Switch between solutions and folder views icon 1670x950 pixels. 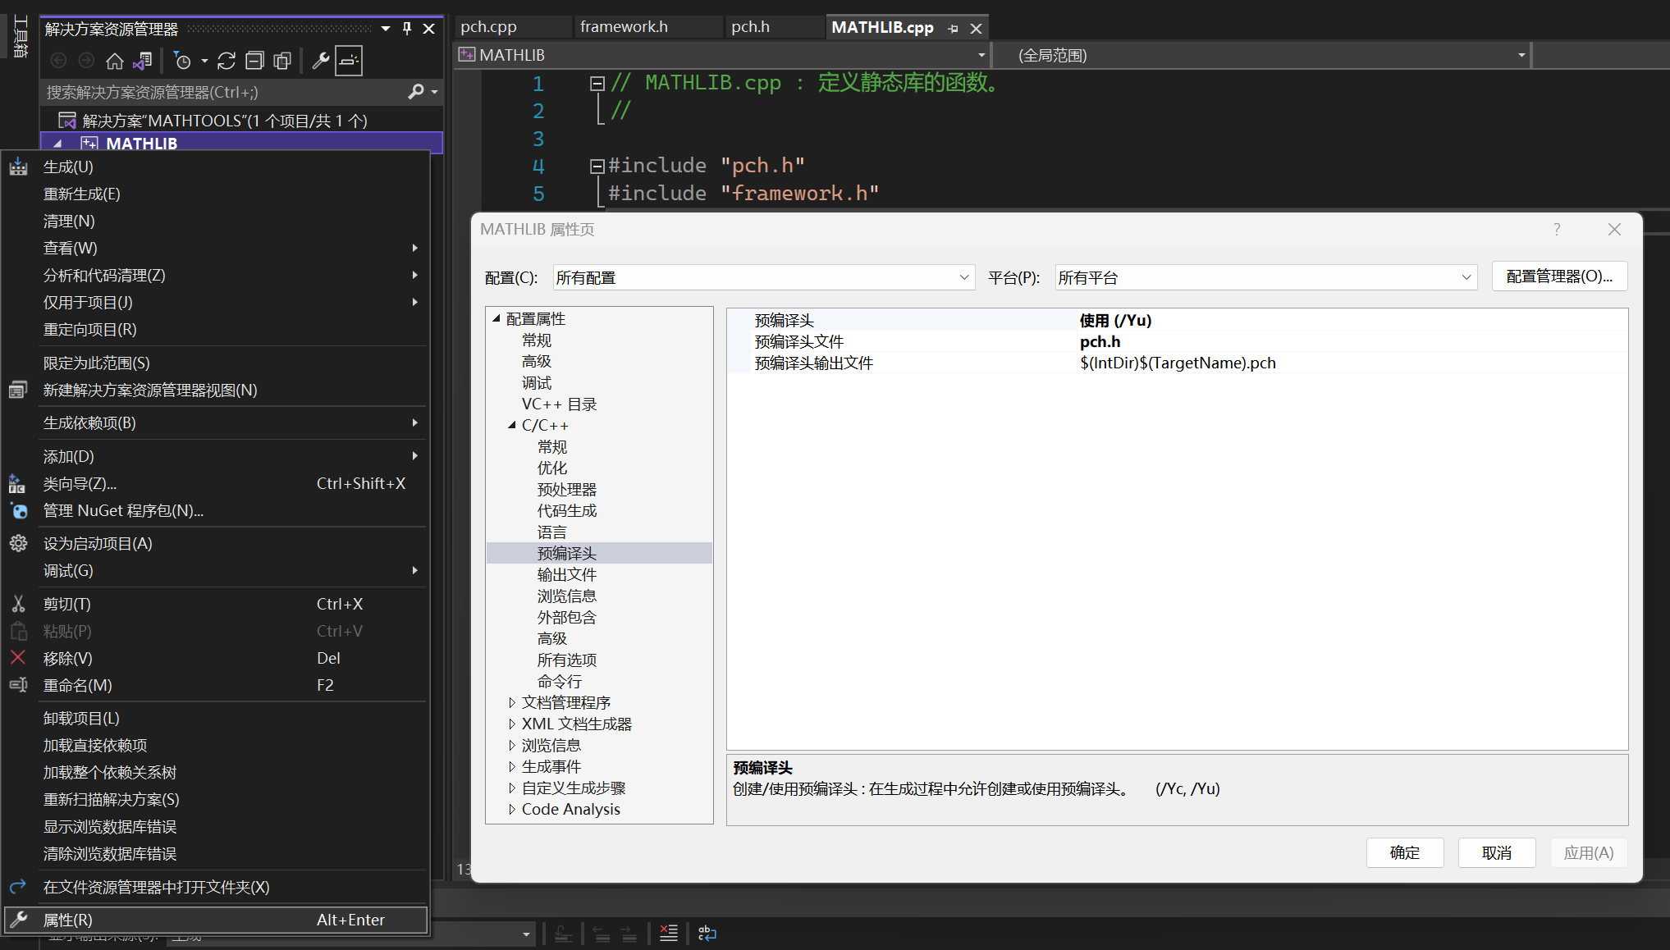(143, 61)
